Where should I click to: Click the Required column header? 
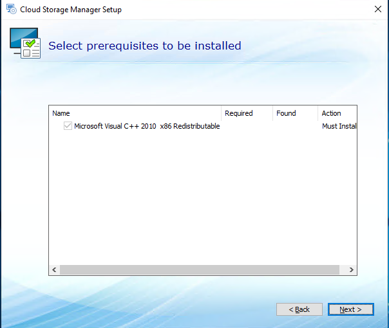pos(247,113)
